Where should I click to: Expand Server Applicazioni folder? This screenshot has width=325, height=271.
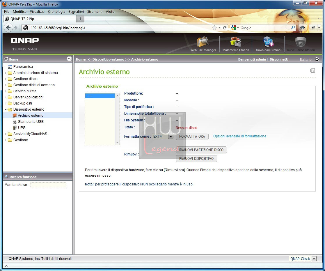point(6,97)
